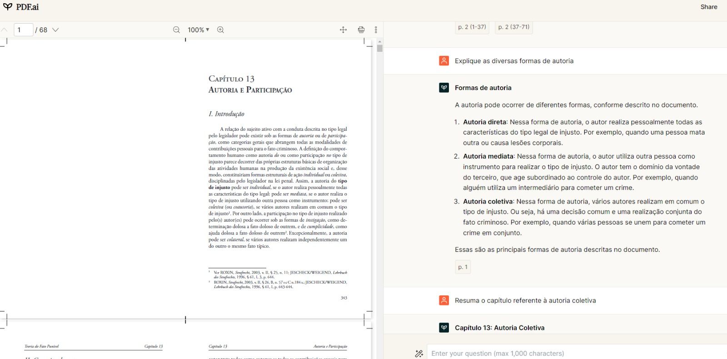Open the p. 1 page reference
Image resolution: width=727 pixels, height=359 pixels.
tap(463, 267)
